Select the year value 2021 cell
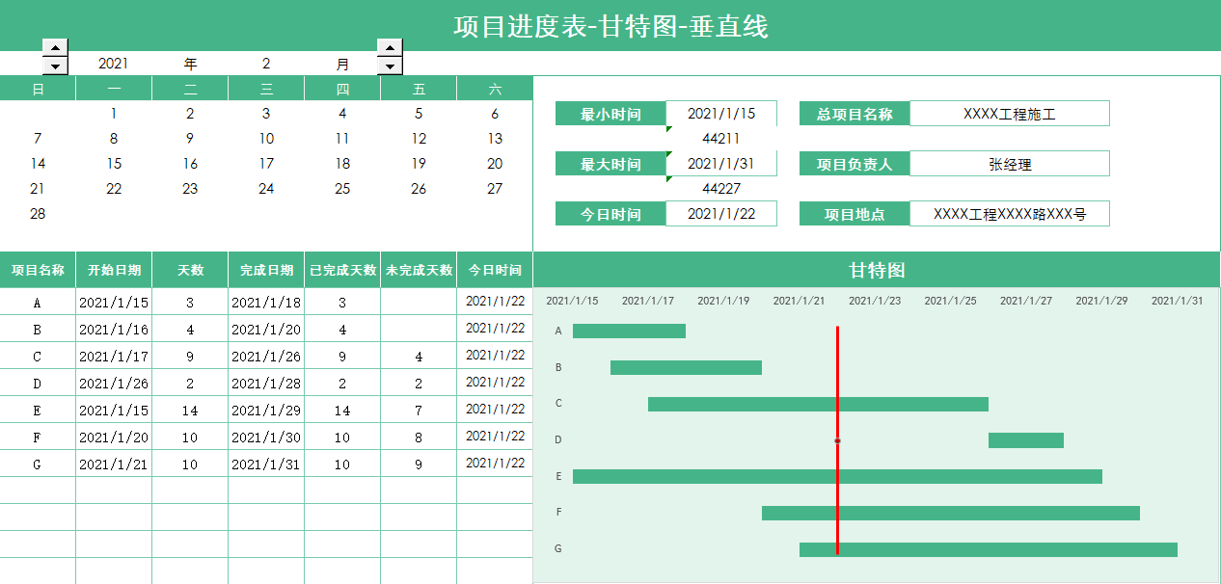The height and width of the screenshot is (584, 1221). pyautogui.click(x=114, y=64)
